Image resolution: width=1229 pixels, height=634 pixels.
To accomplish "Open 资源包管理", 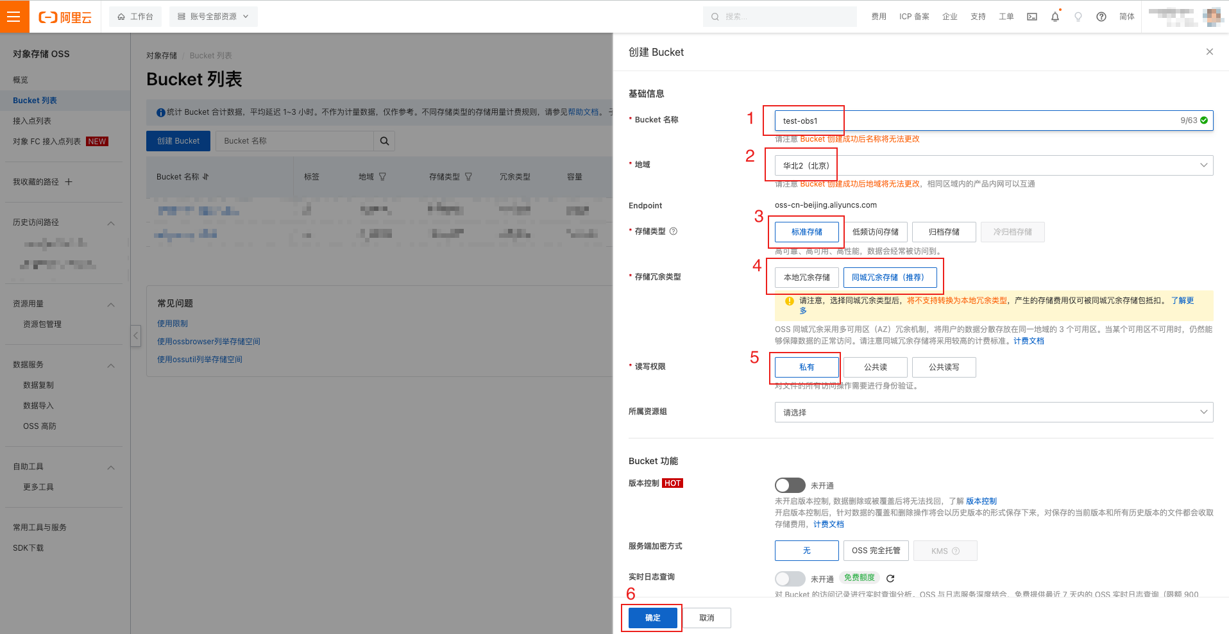I will [42, 324].
